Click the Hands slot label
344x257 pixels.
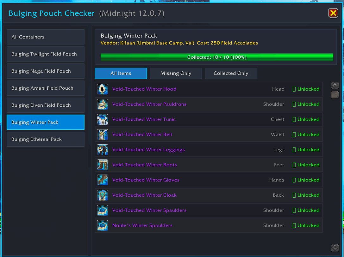coord(277,180)
